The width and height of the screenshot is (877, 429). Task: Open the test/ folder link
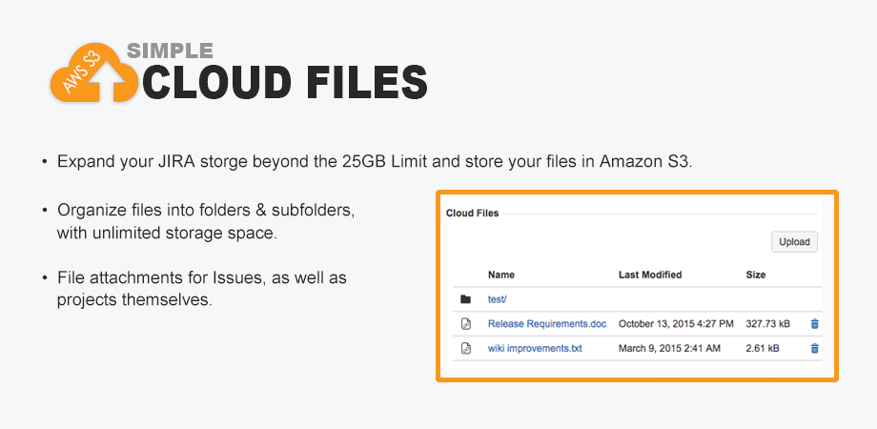[498, 299]
